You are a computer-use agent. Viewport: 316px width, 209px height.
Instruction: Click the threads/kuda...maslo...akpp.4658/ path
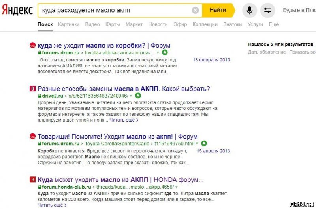point(135,187)
